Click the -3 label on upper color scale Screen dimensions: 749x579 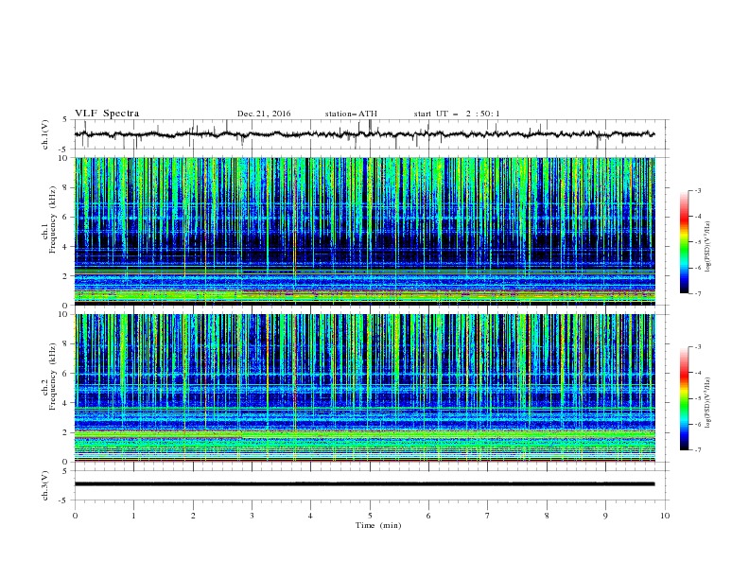click(698, 190)
